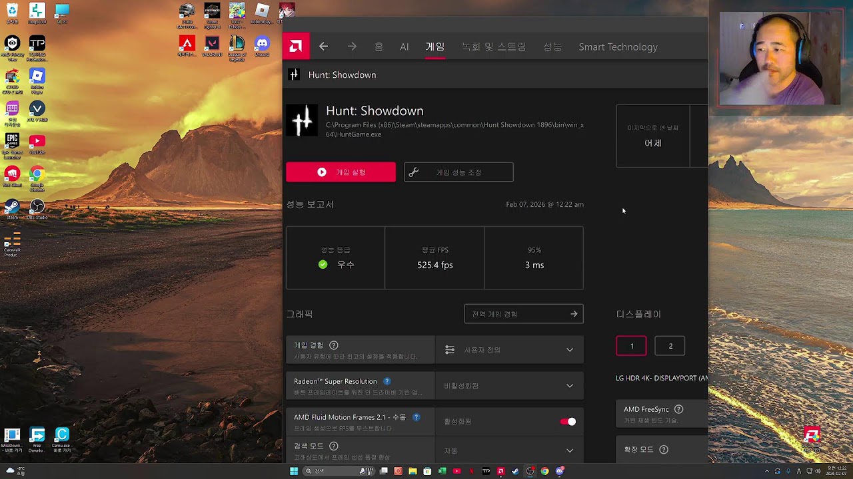Open the League of Legends desktop shortcut

coord(237,49)
